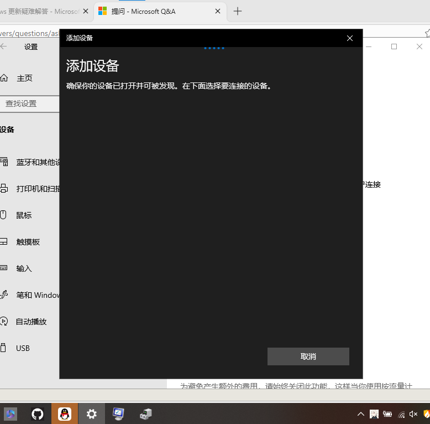Open the monitor app on taskbar

pos(118,414)
